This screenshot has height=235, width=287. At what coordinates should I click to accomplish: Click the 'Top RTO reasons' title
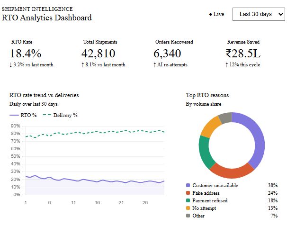click(x=207, y=95)
